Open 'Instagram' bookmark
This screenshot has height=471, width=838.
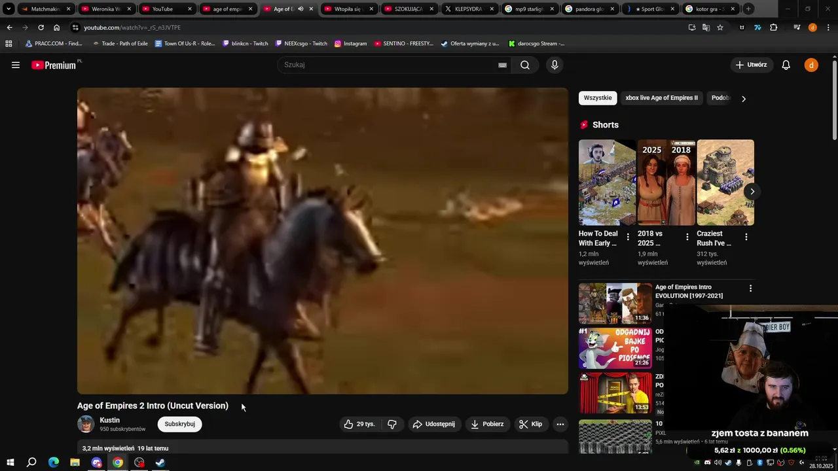(x=350, y=44)
